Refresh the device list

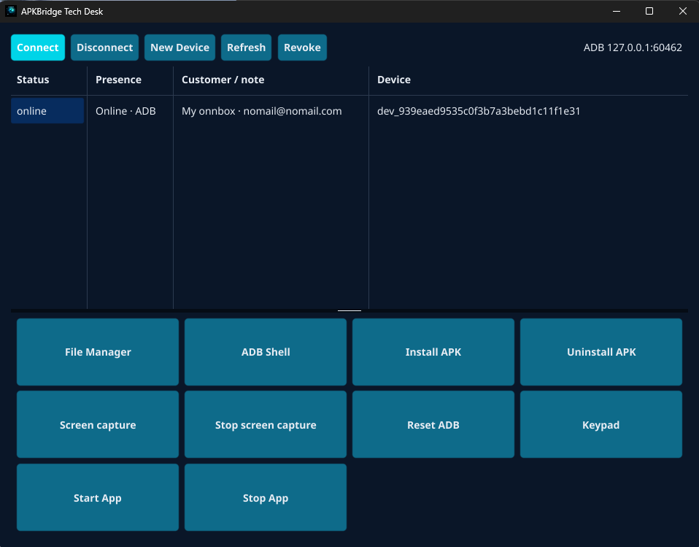tap(246, 47)
